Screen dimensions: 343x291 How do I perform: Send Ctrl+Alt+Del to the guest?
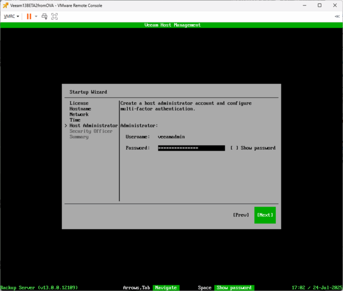pos(45,16)
